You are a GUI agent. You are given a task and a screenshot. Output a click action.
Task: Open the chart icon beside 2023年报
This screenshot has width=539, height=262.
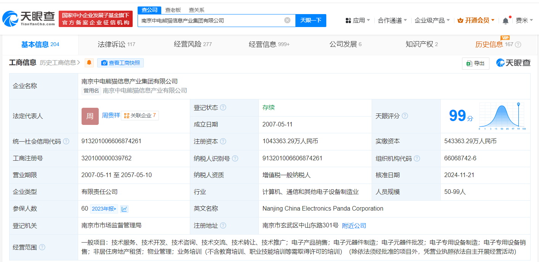coord(124,209)
